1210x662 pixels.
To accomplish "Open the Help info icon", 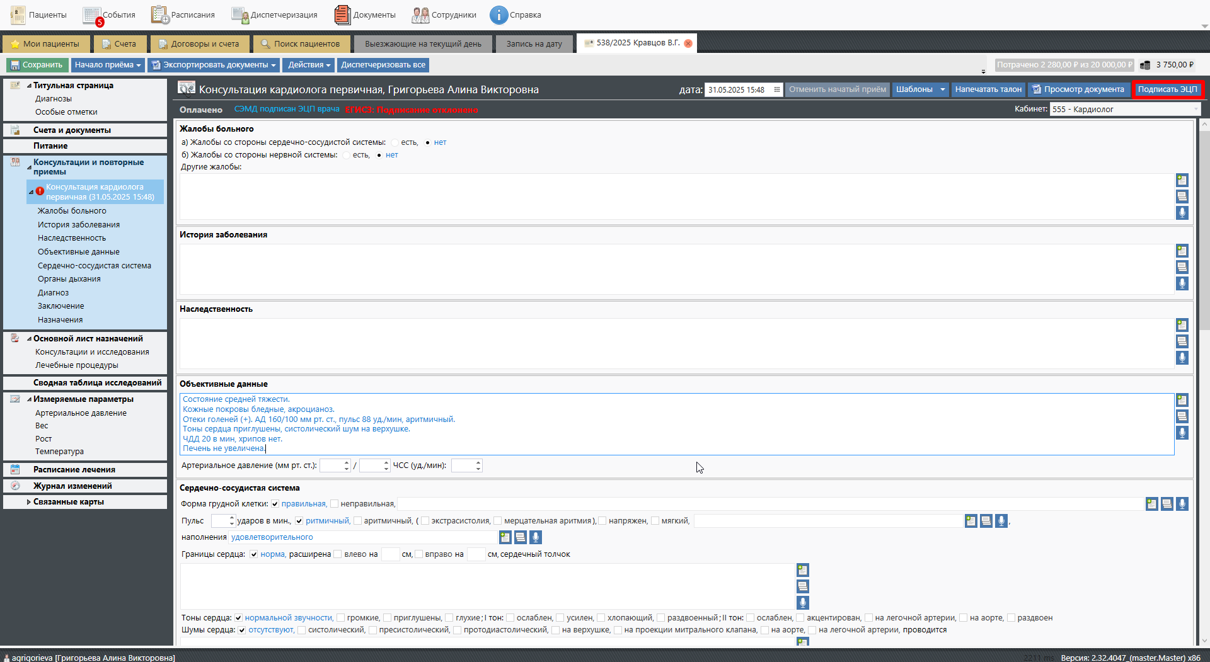I will (x=498, y=14).
